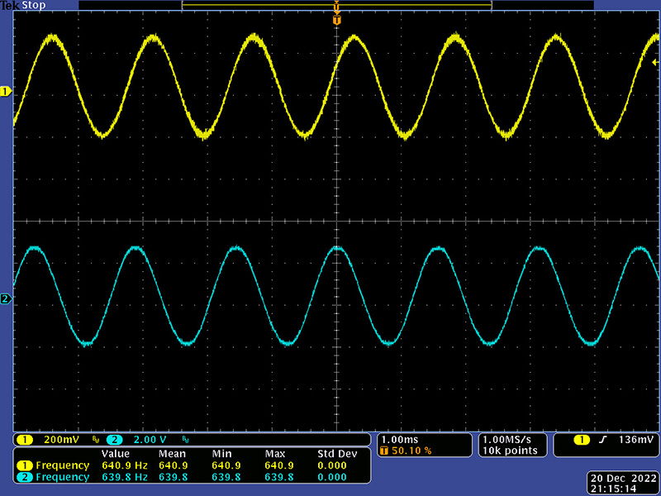This screenshot has height=496, width=661.
Task: Click the 640.9 Hz measurement value
Action: [x=125, y=465]
